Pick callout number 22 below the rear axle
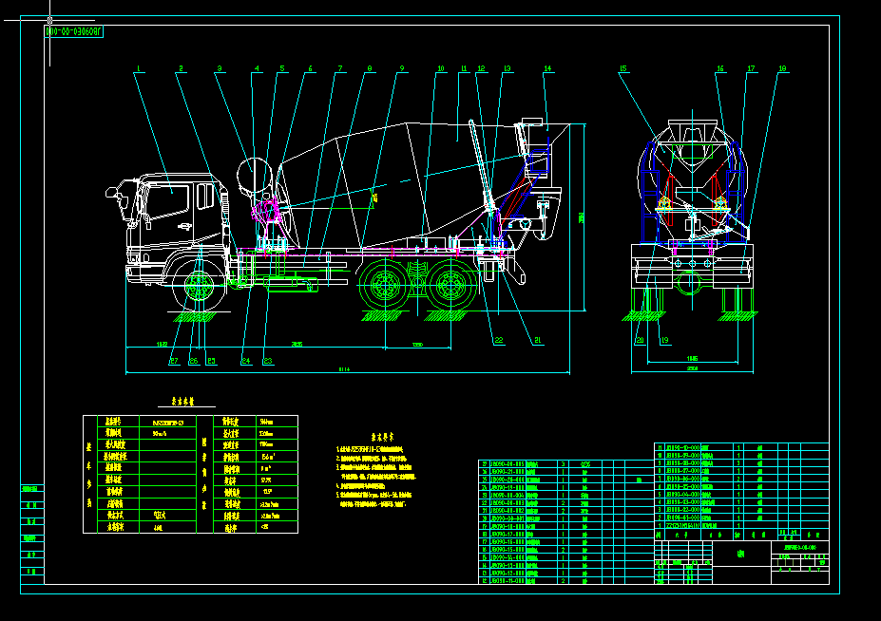Screen dimensions: 881x621 (498, 340)
